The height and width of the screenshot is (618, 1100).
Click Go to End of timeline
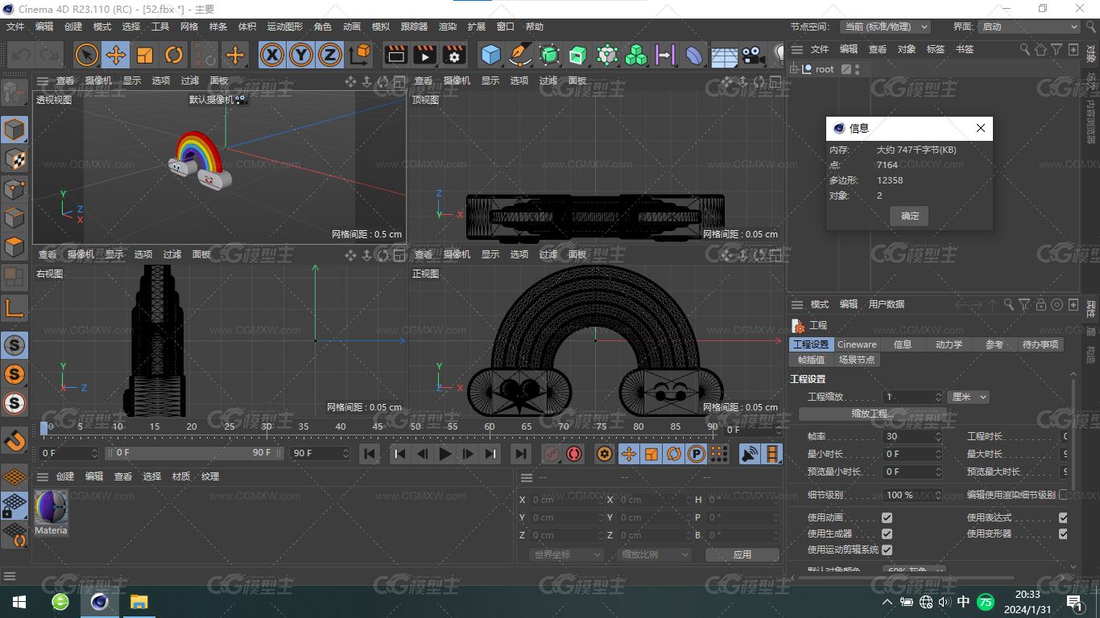(x=521, y=454)
